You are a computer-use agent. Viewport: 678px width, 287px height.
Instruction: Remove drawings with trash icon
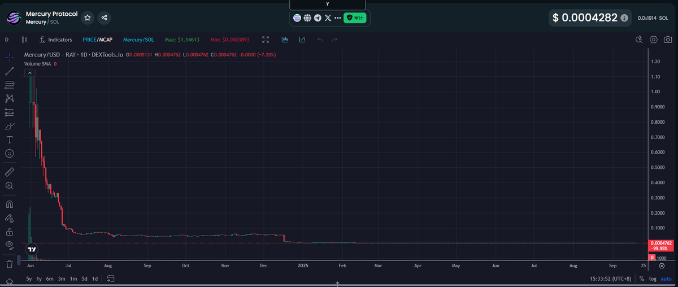(x=10, y=263)
